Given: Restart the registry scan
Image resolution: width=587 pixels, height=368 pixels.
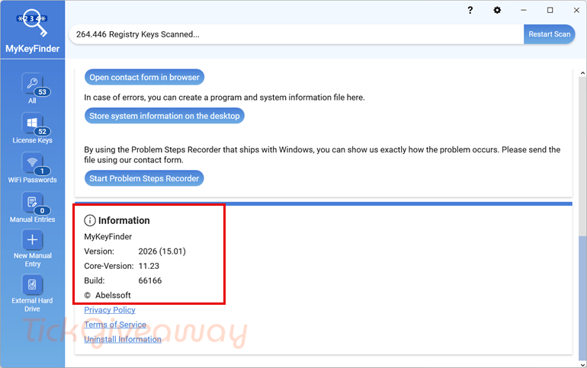Looking at the screenshot, I should click(549, 34).
